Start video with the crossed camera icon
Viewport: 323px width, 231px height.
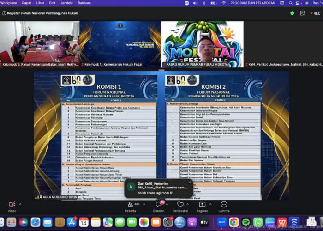[12, 204]
